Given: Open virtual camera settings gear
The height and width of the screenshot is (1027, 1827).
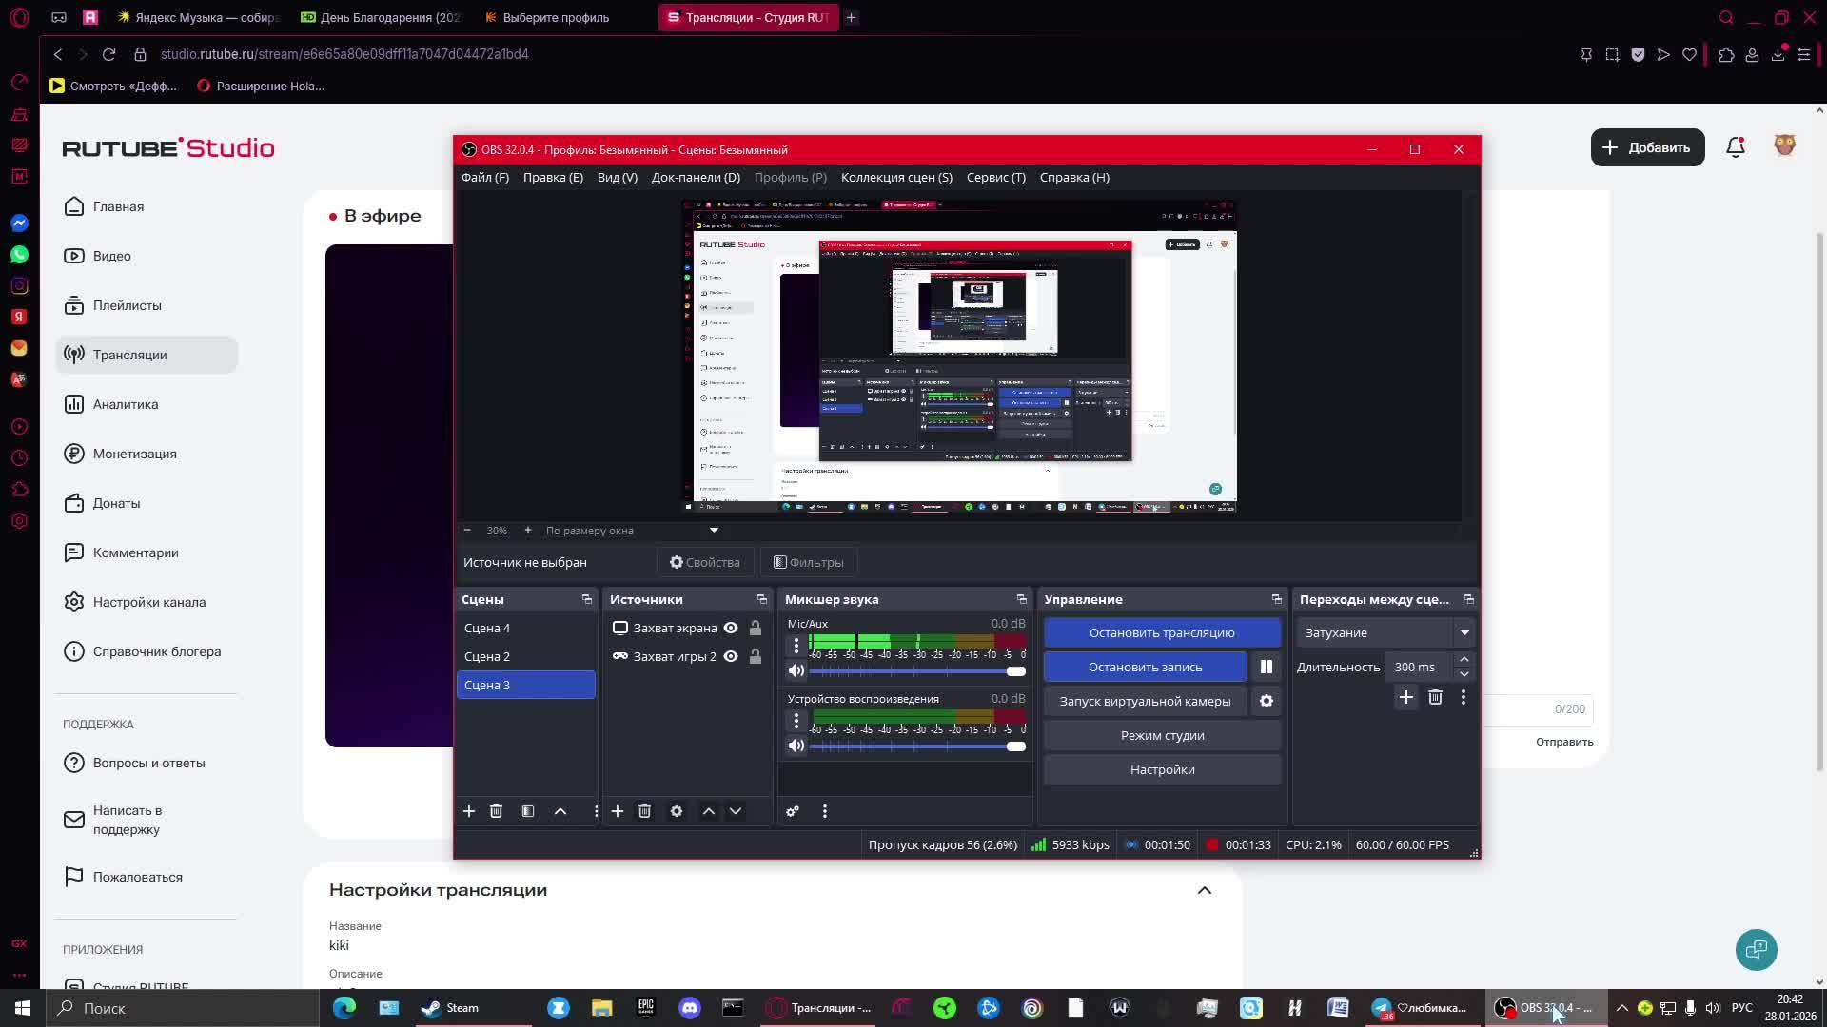Looking at the screenshot, I should [1266, 701].
